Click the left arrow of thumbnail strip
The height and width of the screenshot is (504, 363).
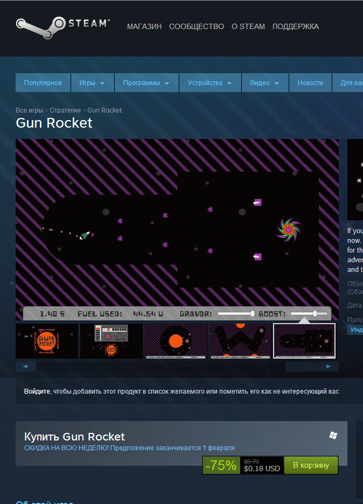point(26,367)
